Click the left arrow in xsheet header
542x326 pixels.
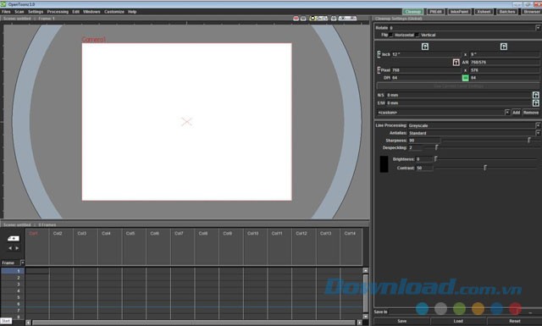10,248
